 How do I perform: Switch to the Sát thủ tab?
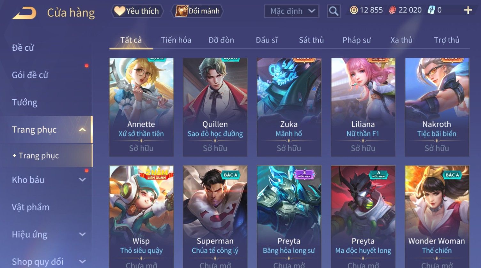pos(311,40)
